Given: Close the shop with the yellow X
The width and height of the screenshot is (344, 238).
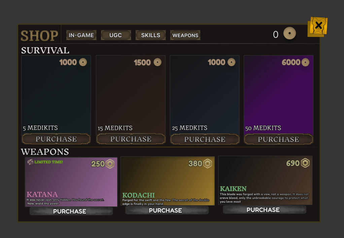Looking at the screenshot, I should tap(318, 26).
